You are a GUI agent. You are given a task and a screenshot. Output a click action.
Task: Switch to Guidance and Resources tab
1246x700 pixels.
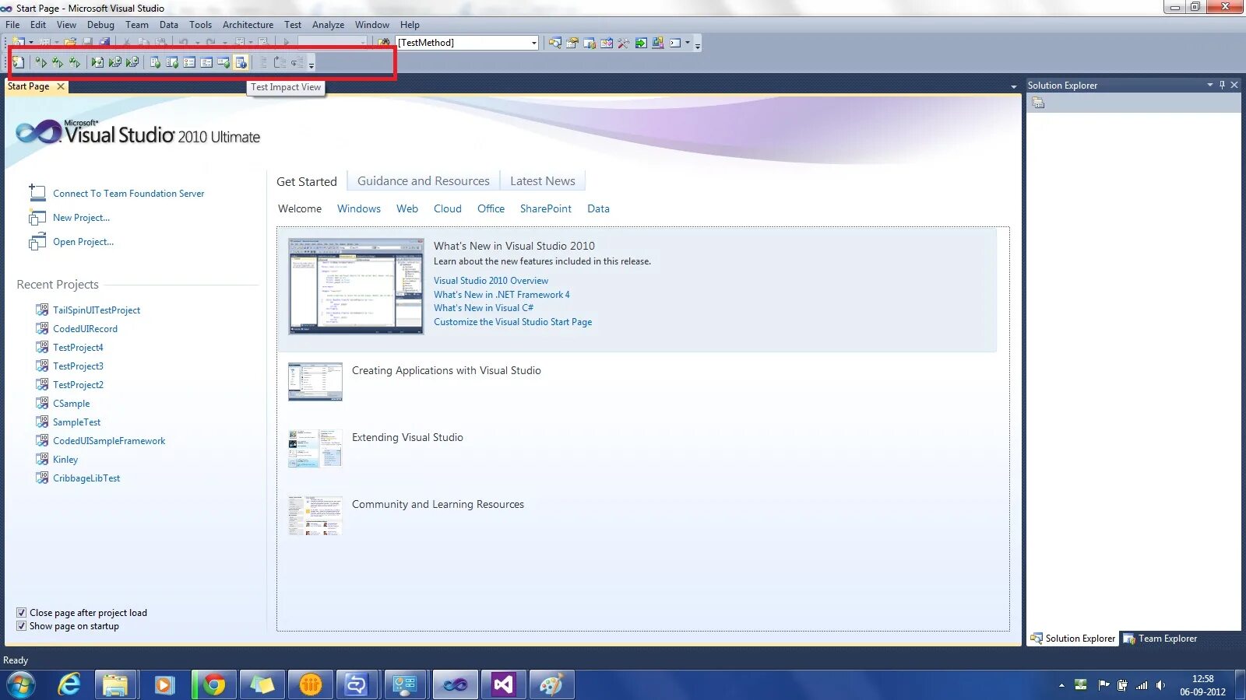coord(424,181)
